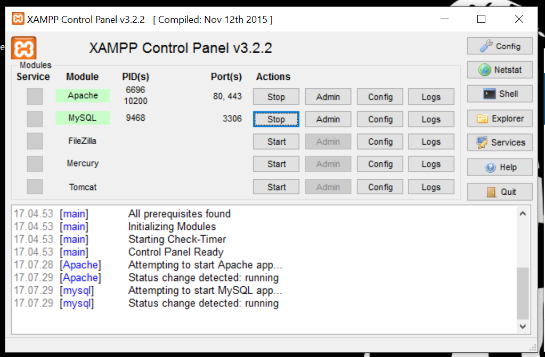Click log line 'Attempting to start MySQL app...'
Viewport: 545px width, 357px height.
pos(205,290)
